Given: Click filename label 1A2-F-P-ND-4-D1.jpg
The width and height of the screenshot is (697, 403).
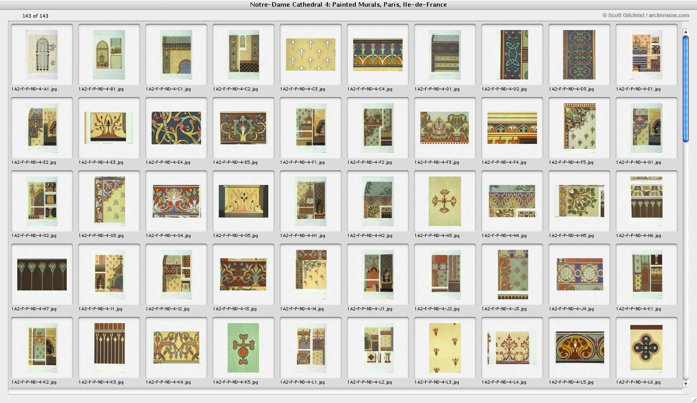Looking at the screenshot, I should pos(437,89).
